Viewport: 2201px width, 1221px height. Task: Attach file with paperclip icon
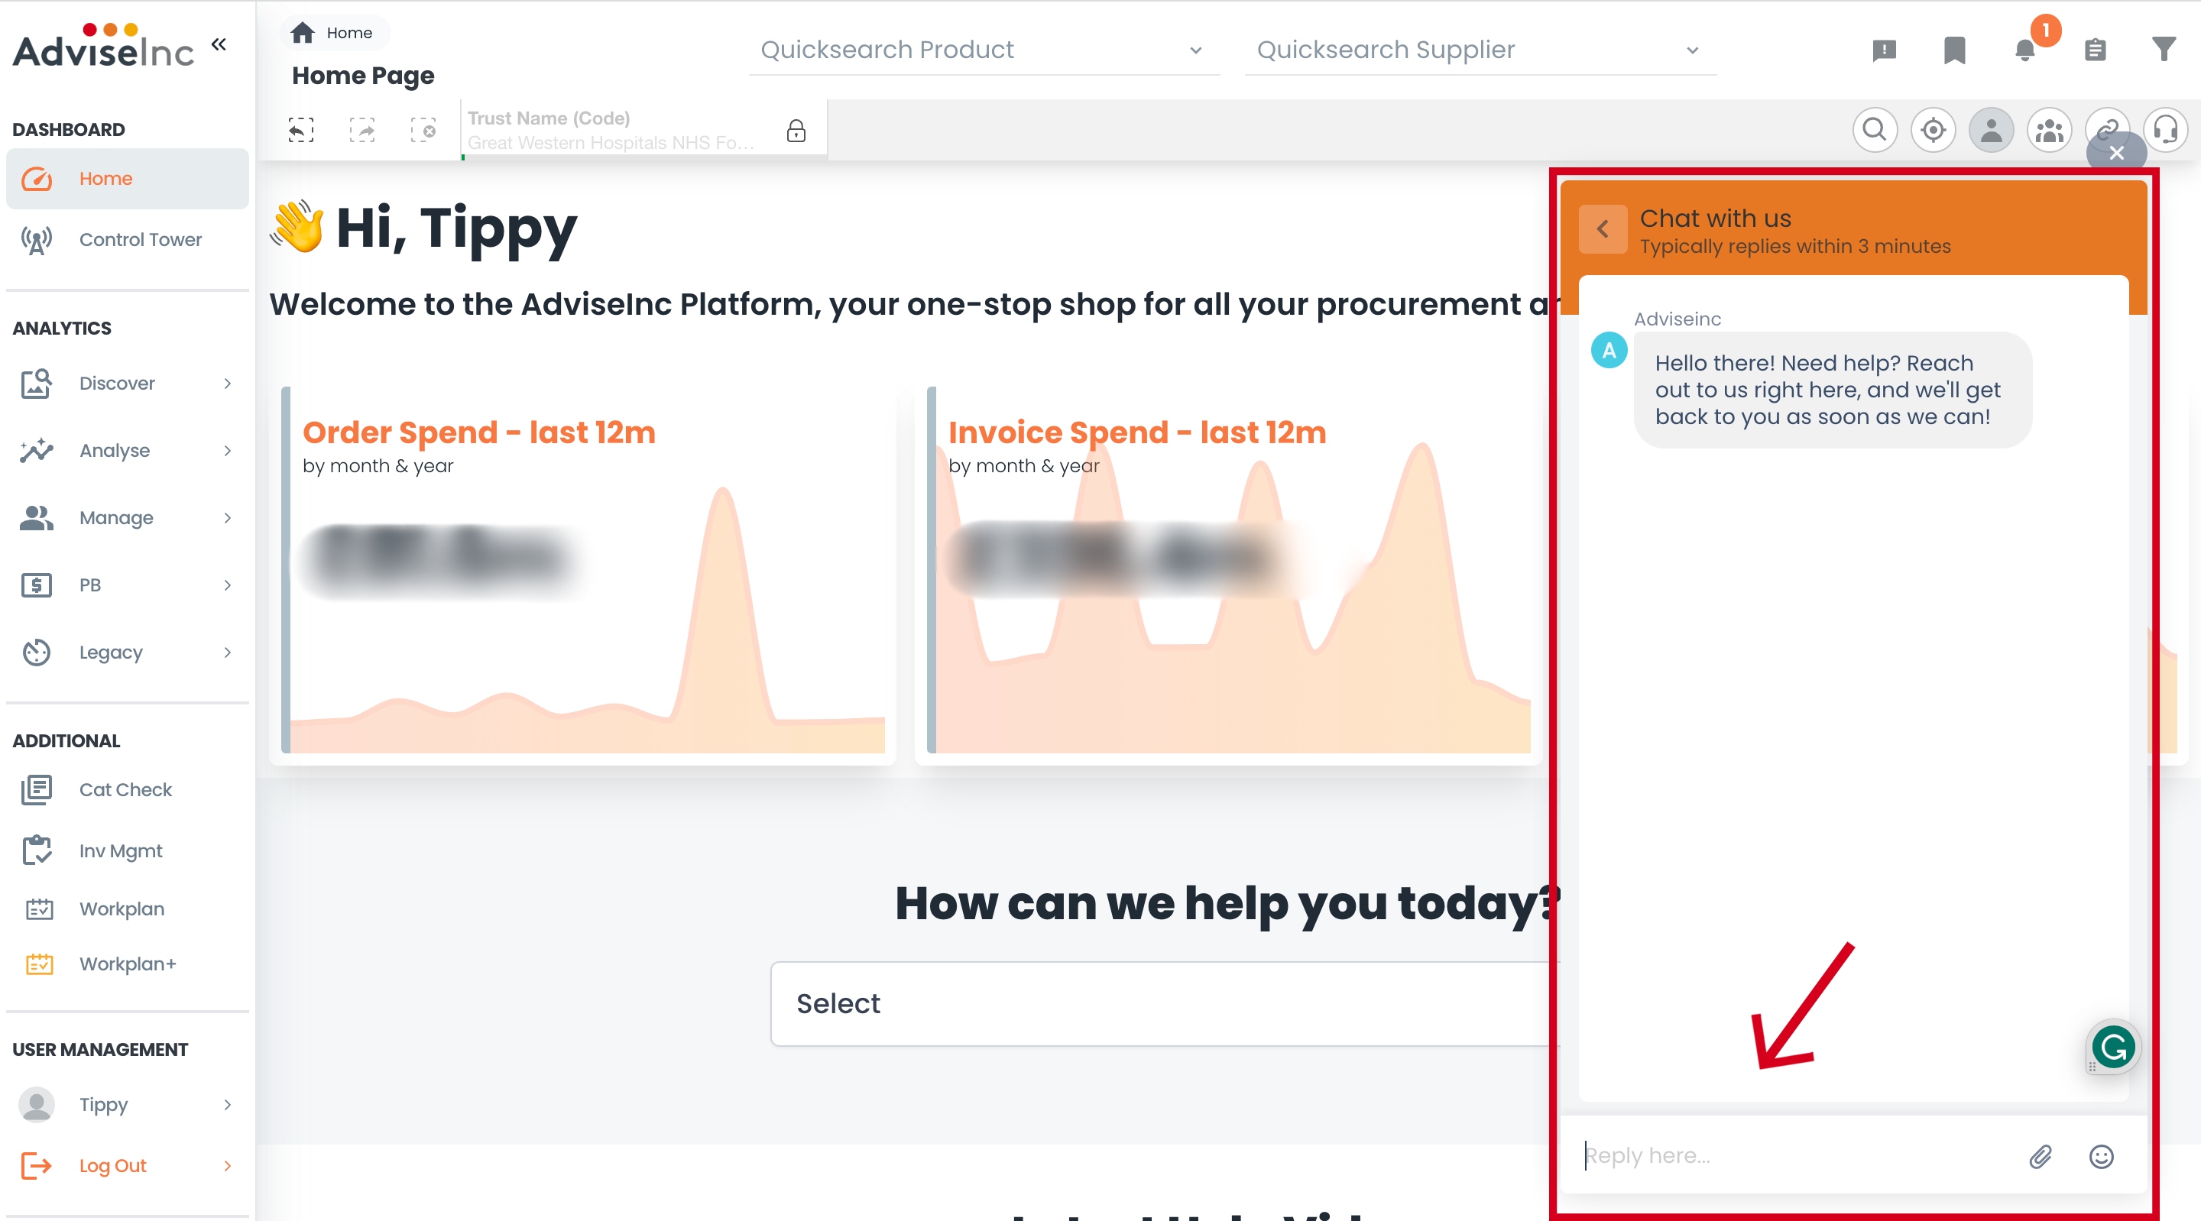pyautogui.click(x=2041, y=1156)
